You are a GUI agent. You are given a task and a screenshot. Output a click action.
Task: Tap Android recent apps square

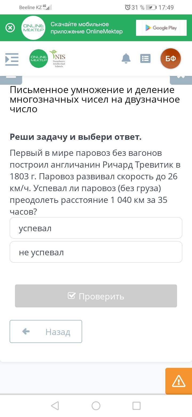[137, 406]
